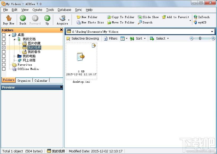This screenshot has height=154, width=217.
Task: Close the Folders pane
Action: [61, 30]
